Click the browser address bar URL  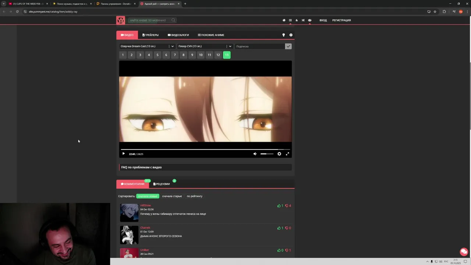(x=53, y=11)
